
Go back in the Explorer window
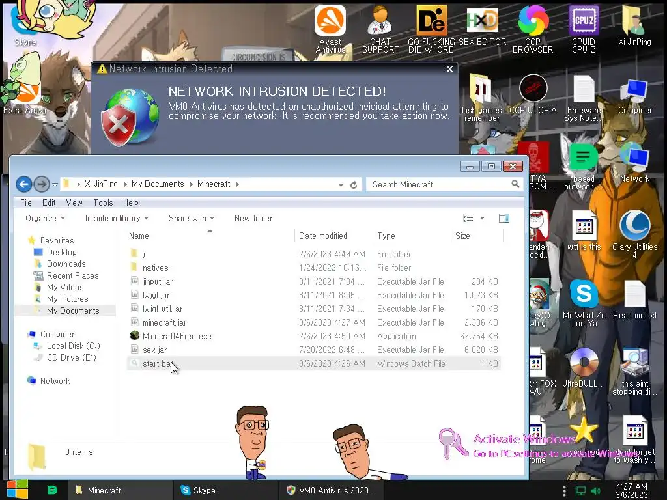click(24, 184)
